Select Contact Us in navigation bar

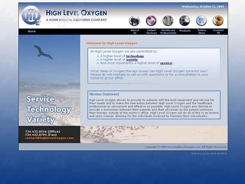click(218, 31)
